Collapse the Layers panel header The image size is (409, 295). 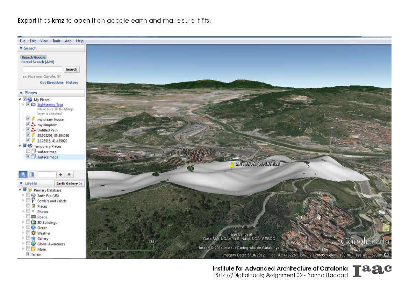click(x=21, y=184)
